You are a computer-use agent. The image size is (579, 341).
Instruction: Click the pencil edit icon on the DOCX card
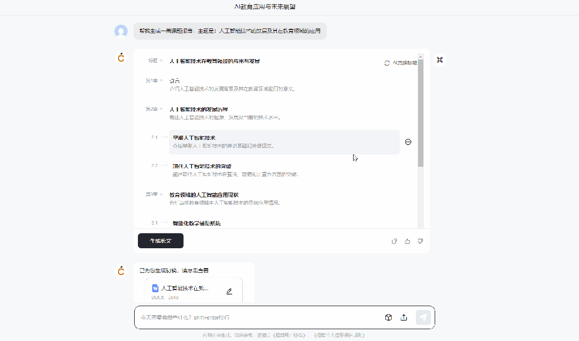click(x=229, y=290)
